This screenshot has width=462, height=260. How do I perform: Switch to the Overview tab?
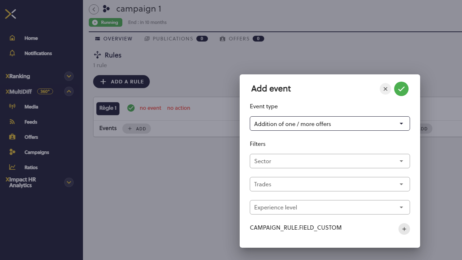click(x=114, y=39)
